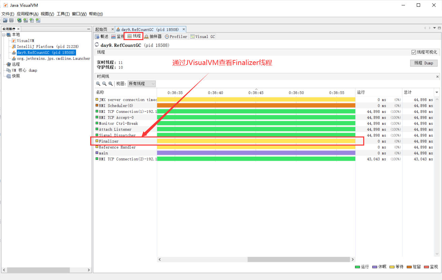
Task: Click the green 运行 legend swatch
Action: (x=358, y=267)
